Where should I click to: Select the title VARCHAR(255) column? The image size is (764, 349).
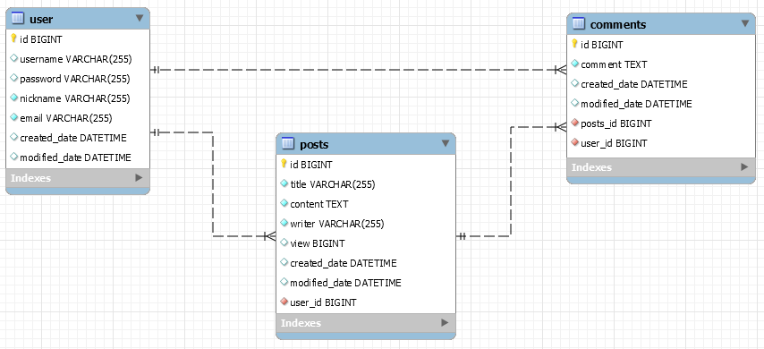point(333,184)
